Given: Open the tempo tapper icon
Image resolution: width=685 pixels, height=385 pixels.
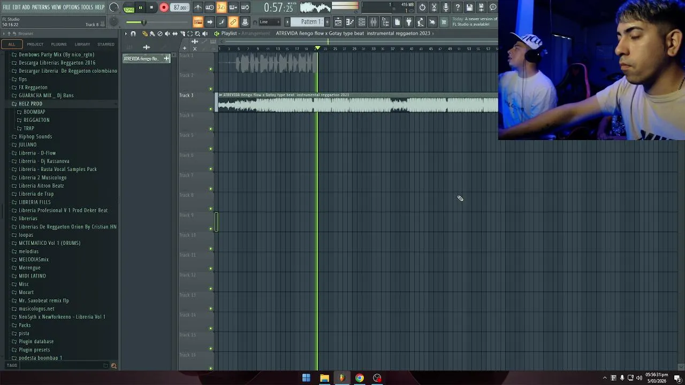Looking at the screenshot, I should pyautogui.click(x=421, y=22).
